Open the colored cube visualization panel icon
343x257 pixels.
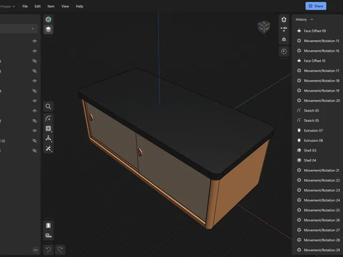tap(48, 19)
